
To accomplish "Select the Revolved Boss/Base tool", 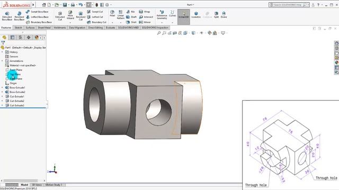I will pos(19,16).
